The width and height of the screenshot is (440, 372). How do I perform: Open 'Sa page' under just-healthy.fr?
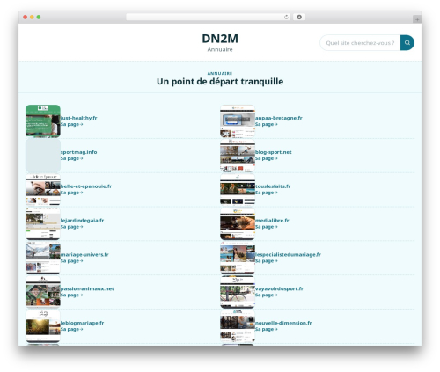pyautogui.click(x=71, y=124)
